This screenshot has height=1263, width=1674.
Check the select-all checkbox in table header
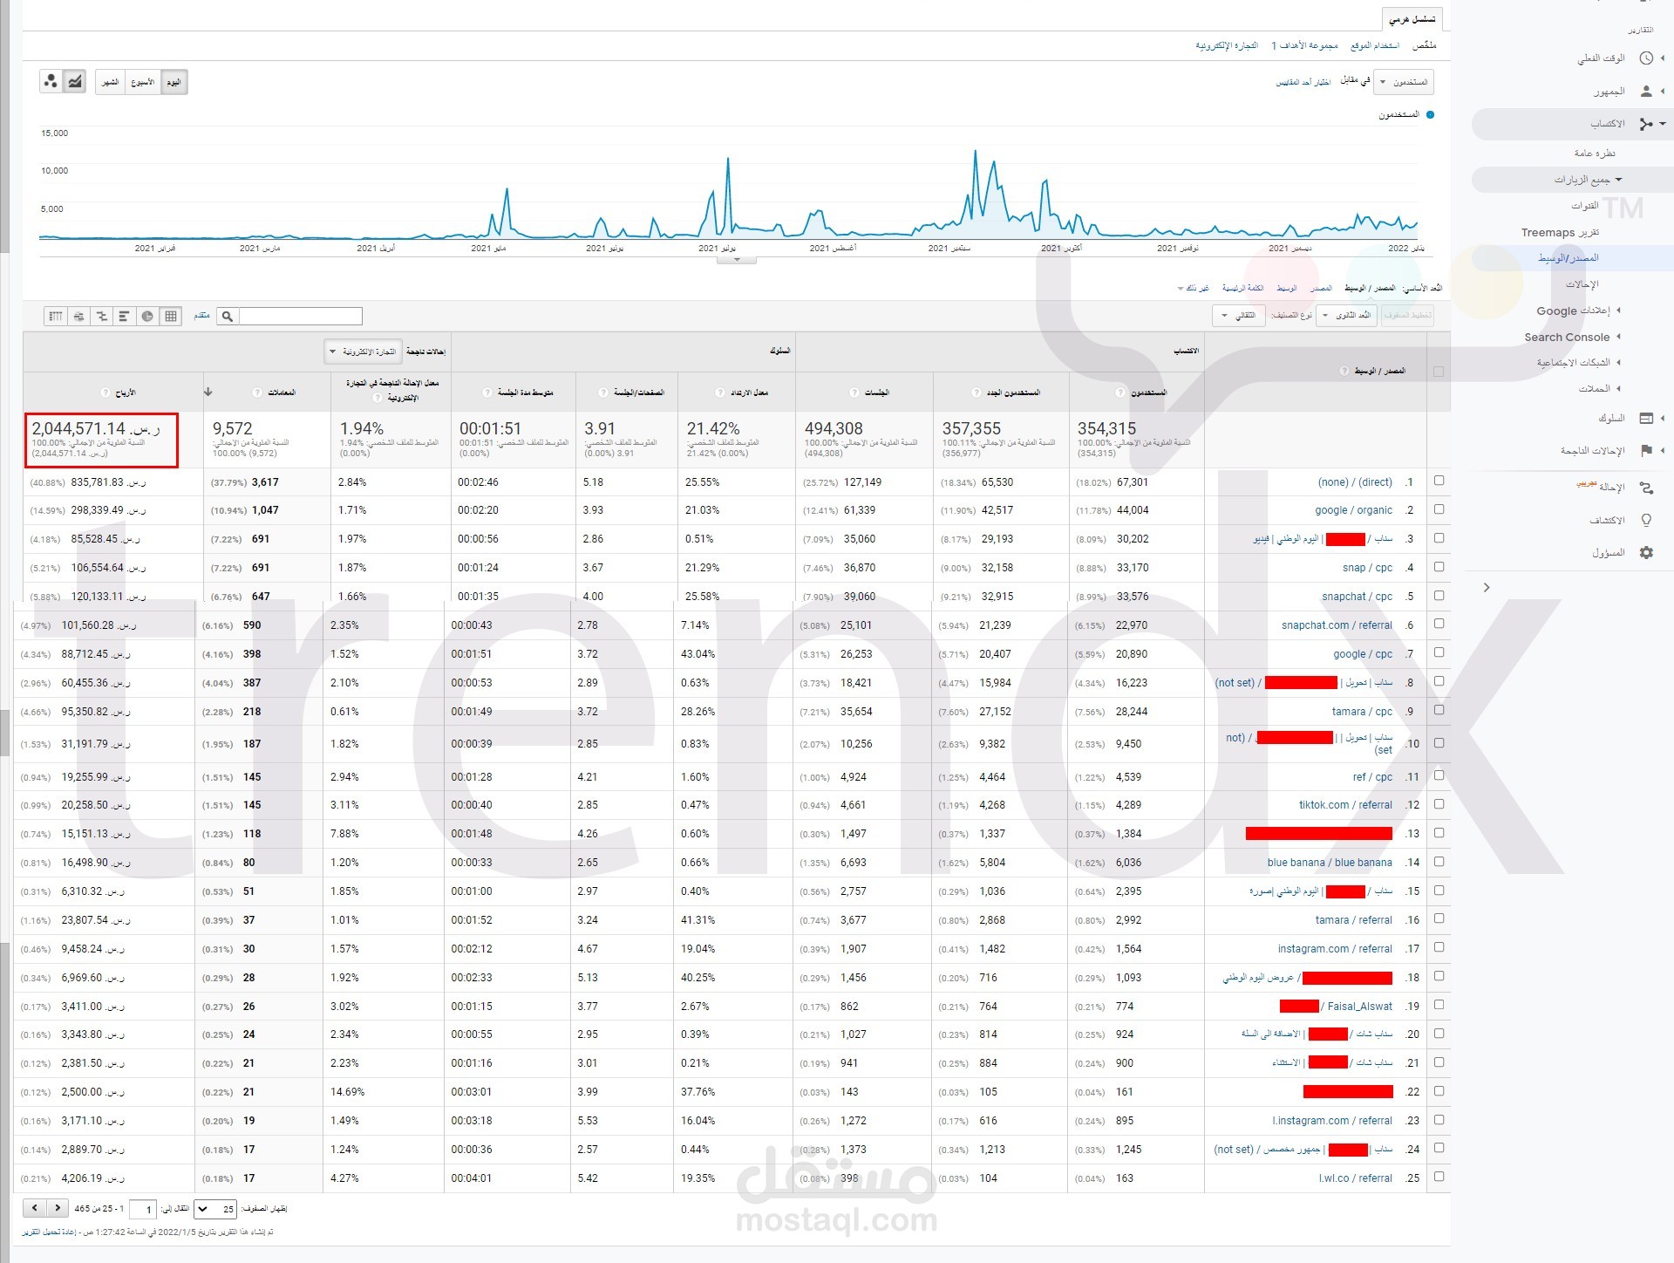1439,372
